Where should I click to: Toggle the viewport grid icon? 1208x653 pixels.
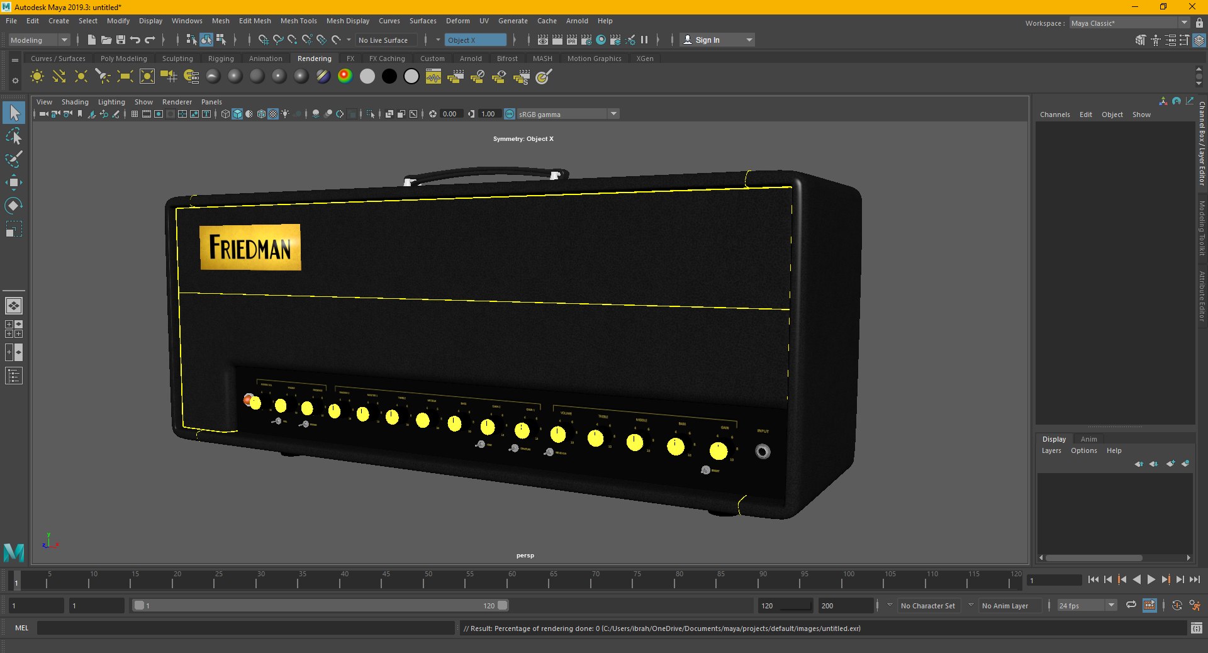tap(135, 114)
